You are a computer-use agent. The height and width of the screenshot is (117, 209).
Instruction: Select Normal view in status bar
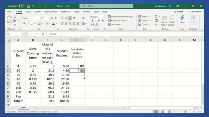156,112
